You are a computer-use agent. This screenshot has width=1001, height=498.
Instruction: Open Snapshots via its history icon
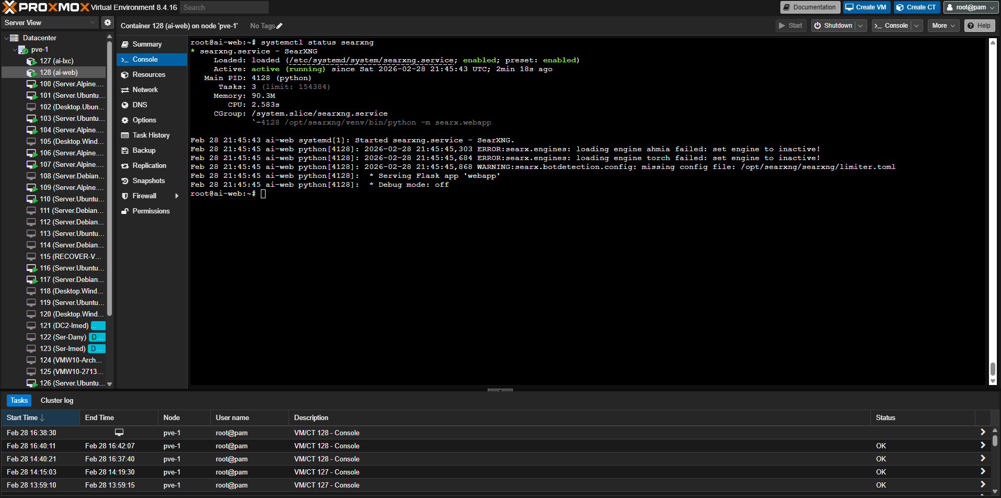(x=125, y=181)
